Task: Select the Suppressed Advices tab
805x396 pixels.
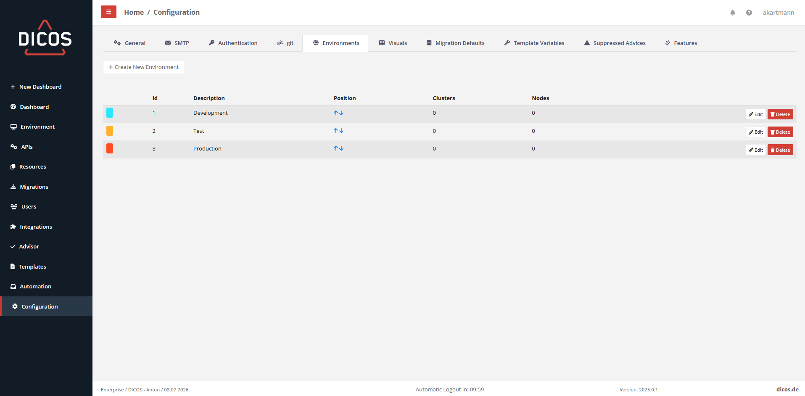Action: [x=615, y=43]
